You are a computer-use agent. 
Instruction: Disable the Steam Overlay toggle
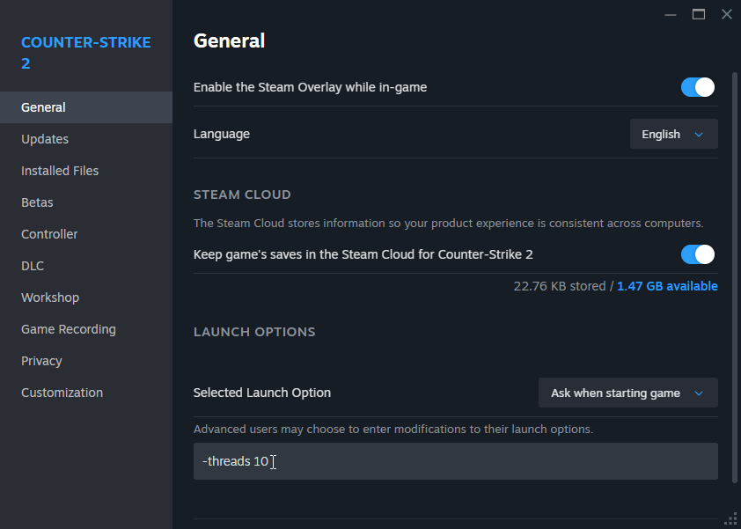pyautogui.click(x=697, y=87)
